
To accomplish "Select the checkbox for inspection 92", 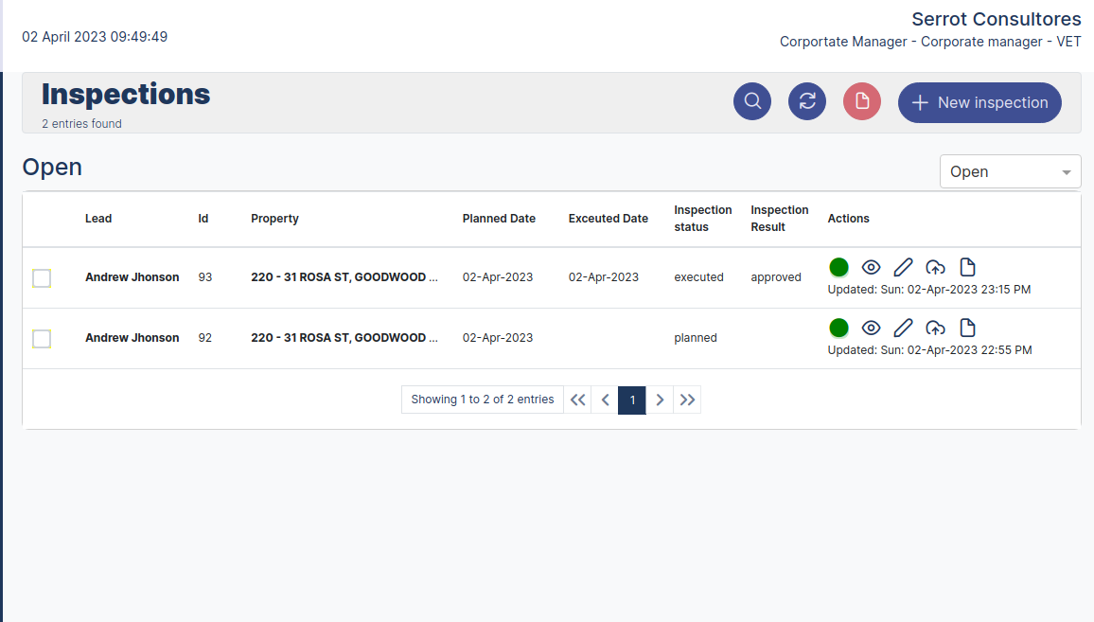I will (x=42, y=338).
